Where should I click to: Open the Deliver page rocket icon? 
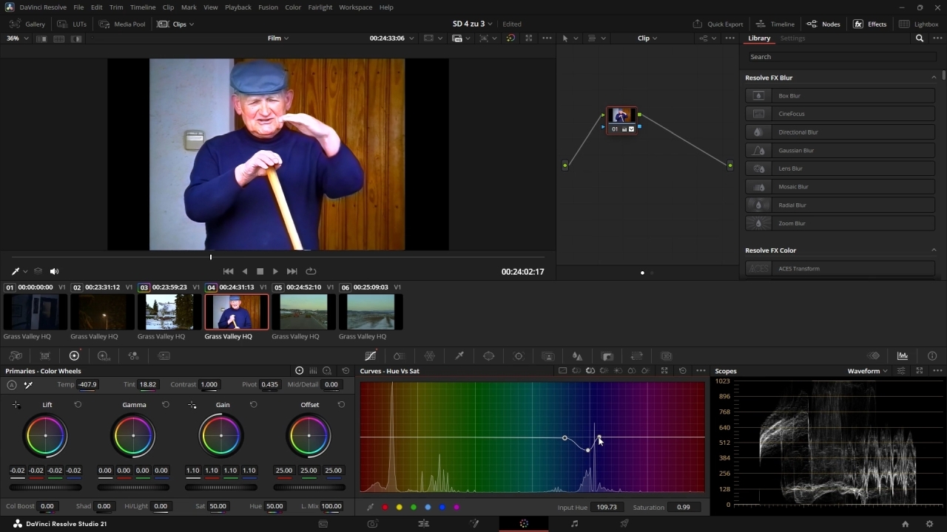[x=624, y=523]
